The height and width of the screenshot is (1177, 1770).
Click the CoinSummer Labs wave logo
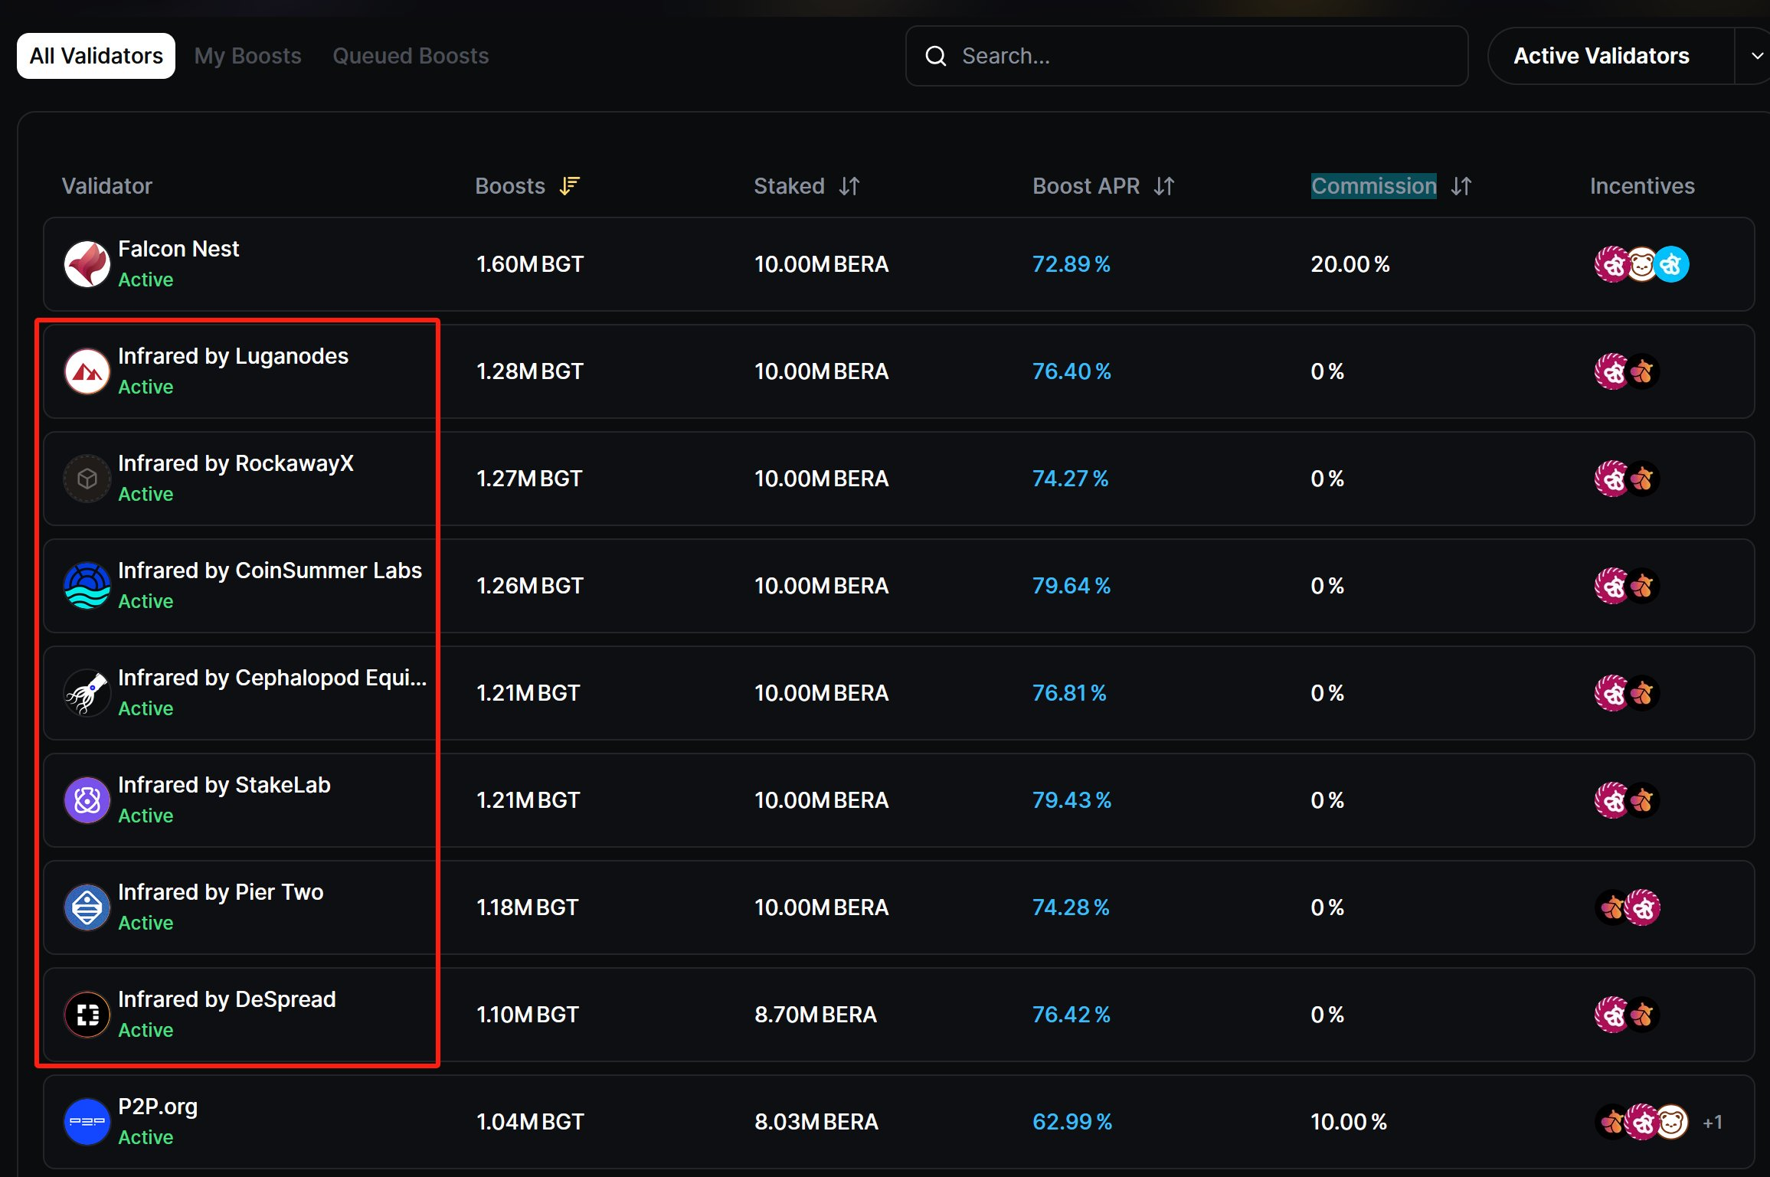pos(87,586)
